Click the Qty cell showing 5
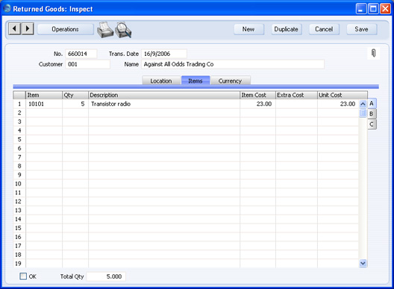The height and width of the screenshot is (289, 394). coord(75,104)
